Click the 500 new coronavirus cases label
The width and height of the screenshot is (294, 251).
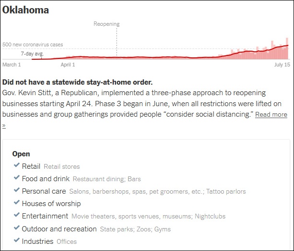click(x=33, y=44)
